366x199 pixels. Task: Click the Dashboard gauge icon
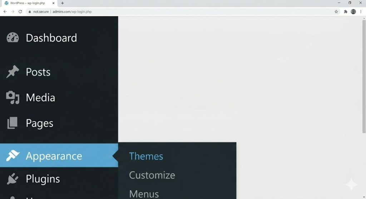(x=13, y=37)
